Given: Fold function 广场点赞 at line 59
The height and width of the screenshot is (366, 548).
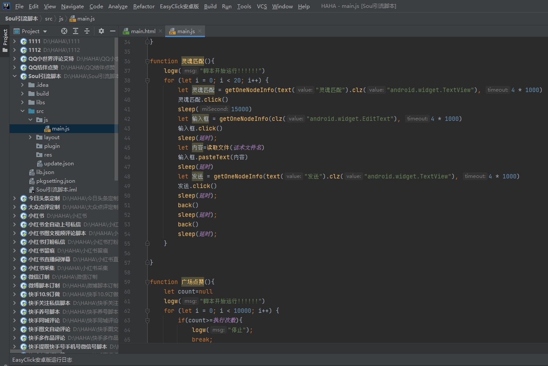Looking at the screenshot, I should click(x=148, y=282).
